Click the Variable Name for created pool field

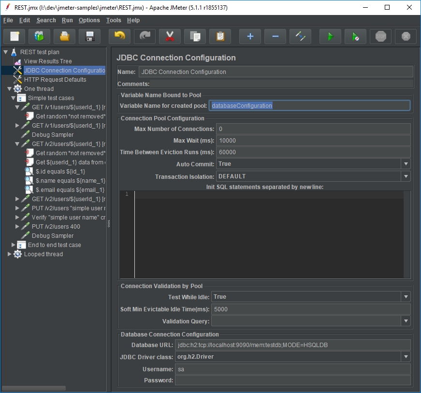[309, 105]
